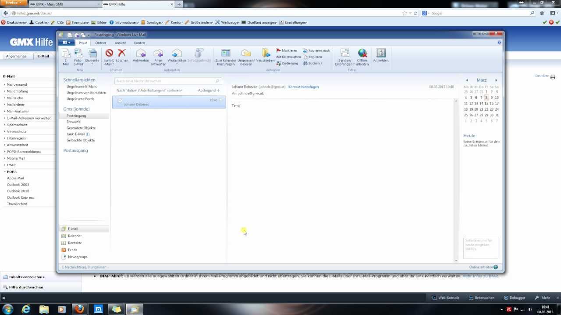Switch to the Ordner ribbon tab
The width and height of the screenshot is (561, 315).
(x=101, y=43)
